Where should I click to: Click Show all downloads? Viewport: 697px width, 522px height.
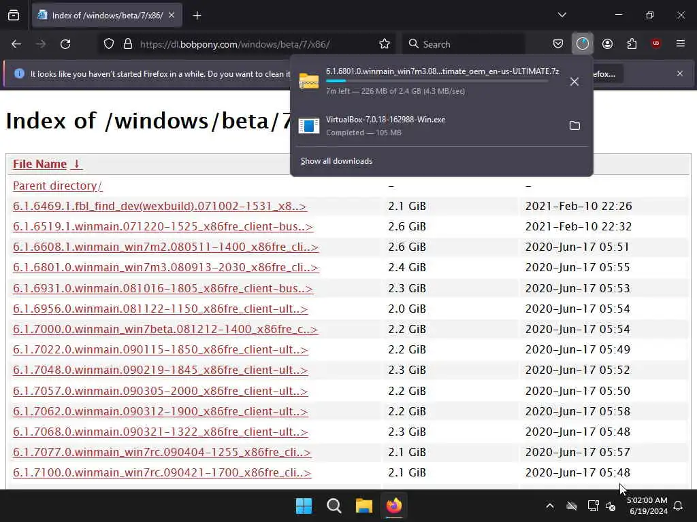click(336, 161)
